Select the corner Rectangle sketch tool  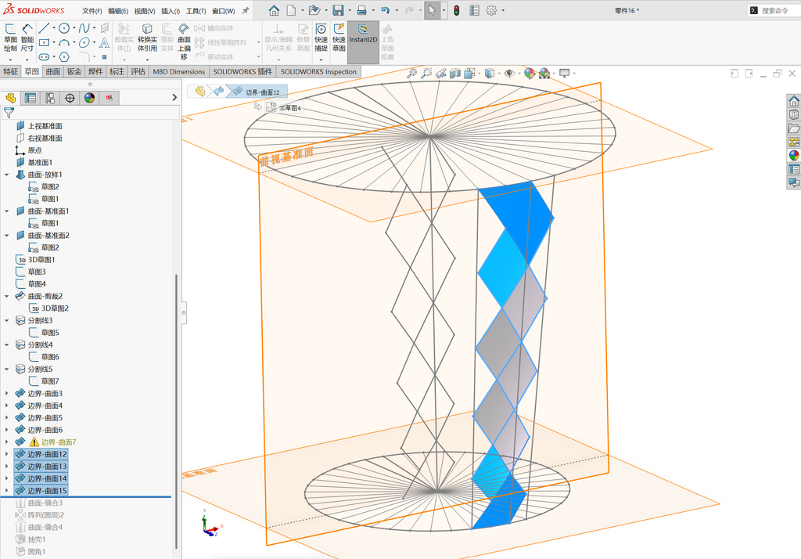coord(45,42)
